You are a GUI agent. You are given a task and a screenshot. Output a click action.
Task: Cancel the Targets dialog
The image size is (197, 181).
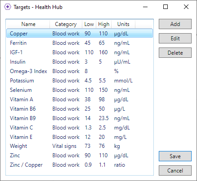[x=175, y=171]
